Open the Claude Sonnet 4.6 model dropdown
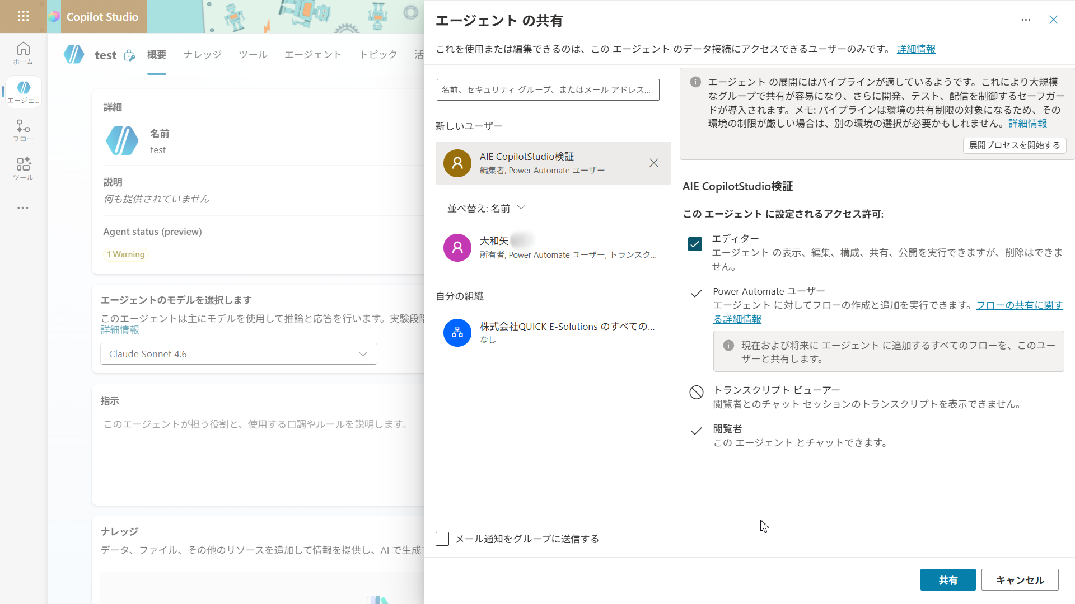This screenshot has height=604, width=1075. [239, 354]
